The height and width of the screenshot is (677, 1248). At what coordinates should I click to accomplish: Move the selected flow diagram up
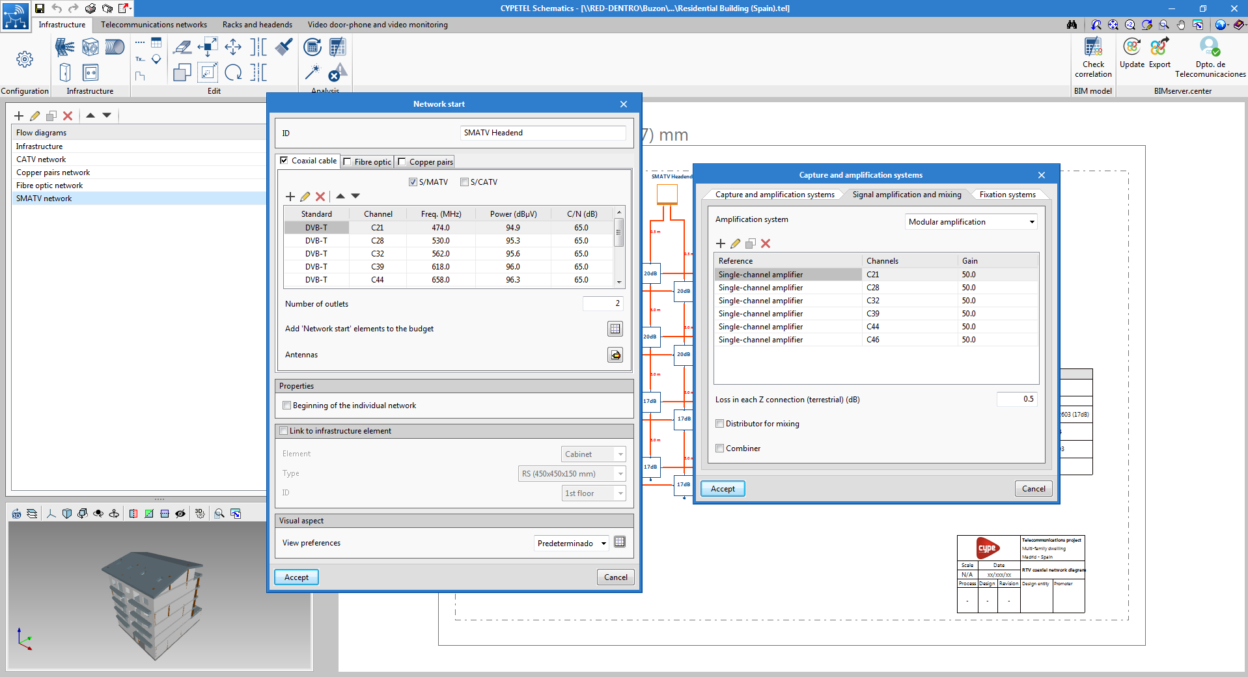[x=90, y=115]
